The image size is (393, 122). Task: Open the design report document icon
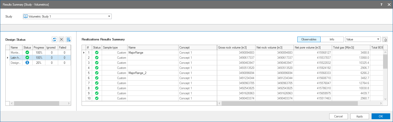pos(68,39)
